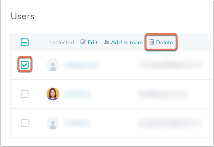
Task: Click the Delete text button
Action: point(165,42)
